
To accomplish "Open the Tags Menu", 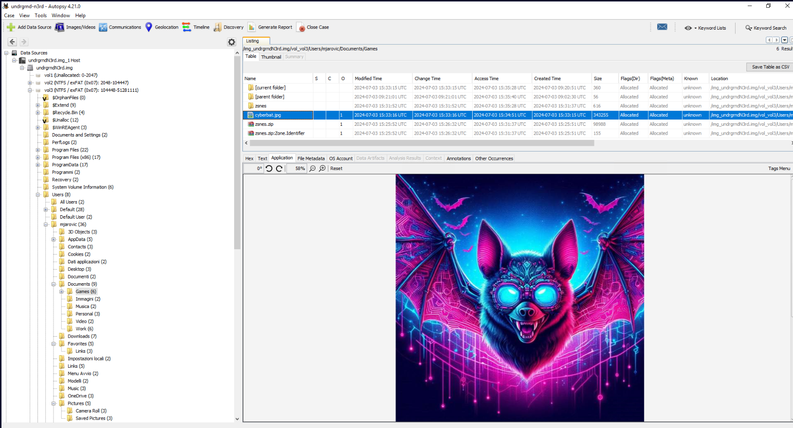I will pos(779,169).
